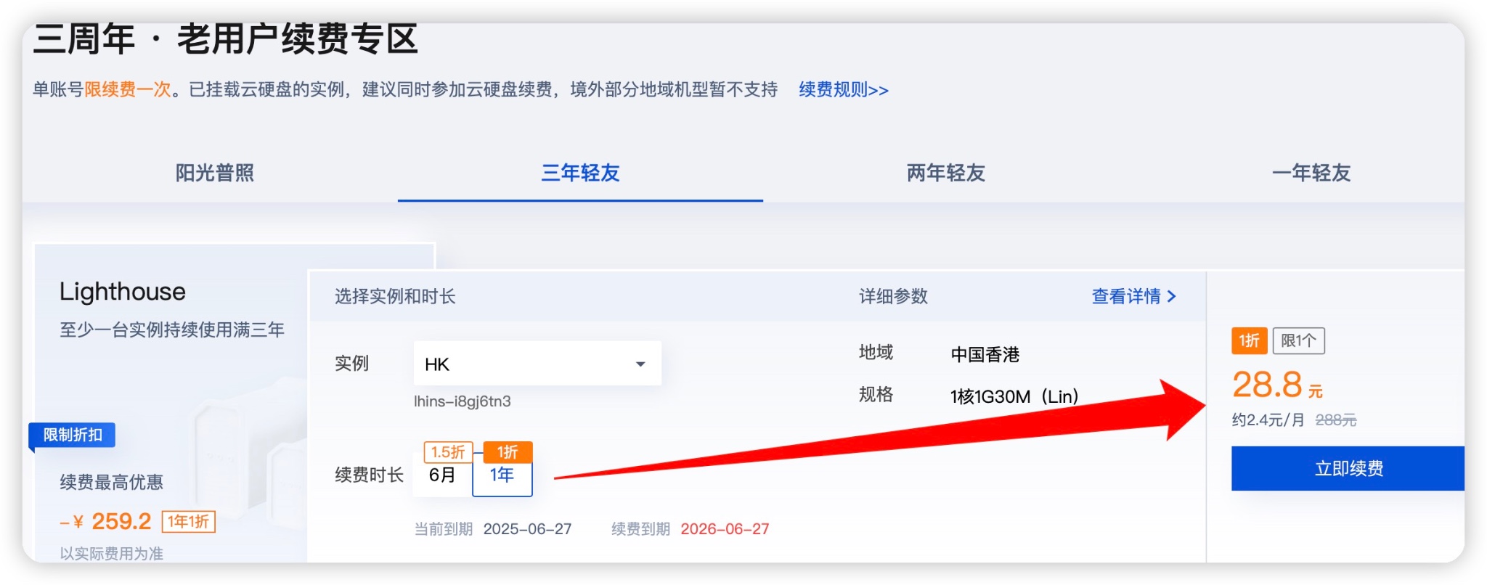Click the 立即续费 button
The height and width of the screenshot is (585, 1487).
tap(1348, 468)
